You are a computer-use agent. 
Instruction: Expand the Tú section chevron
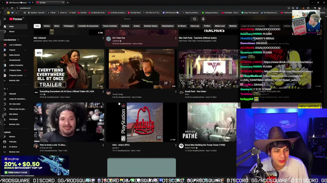[x=7, y=89]
